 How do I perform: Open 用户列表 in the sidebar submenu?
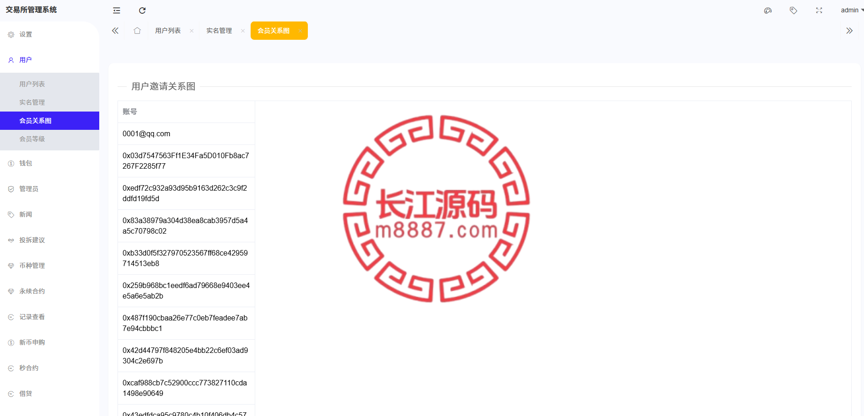tap(49, 84)
